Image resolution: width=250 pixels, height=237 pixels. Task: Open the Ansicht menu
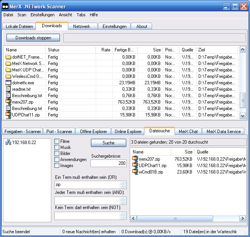[x=66, y=15]
